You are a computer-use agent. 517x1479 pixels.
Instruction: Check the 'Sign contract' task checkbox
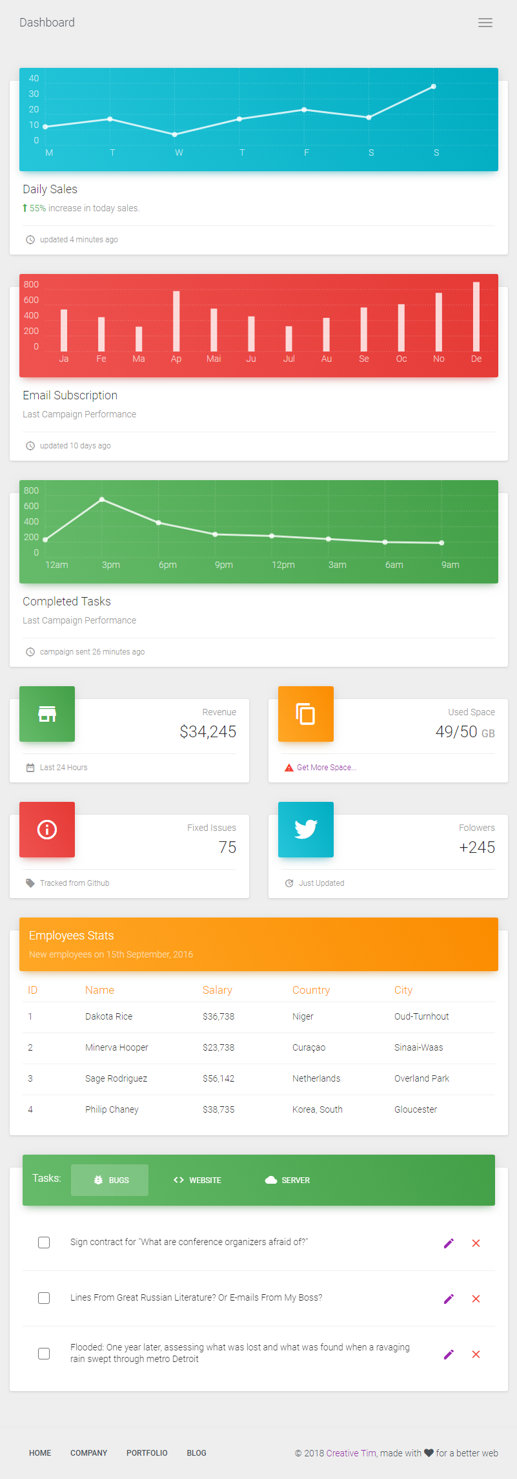(x=44, y=1243)
